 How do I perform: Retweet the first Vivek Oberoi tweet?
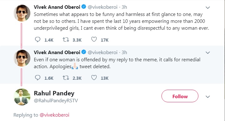click(x=66, y=40)
